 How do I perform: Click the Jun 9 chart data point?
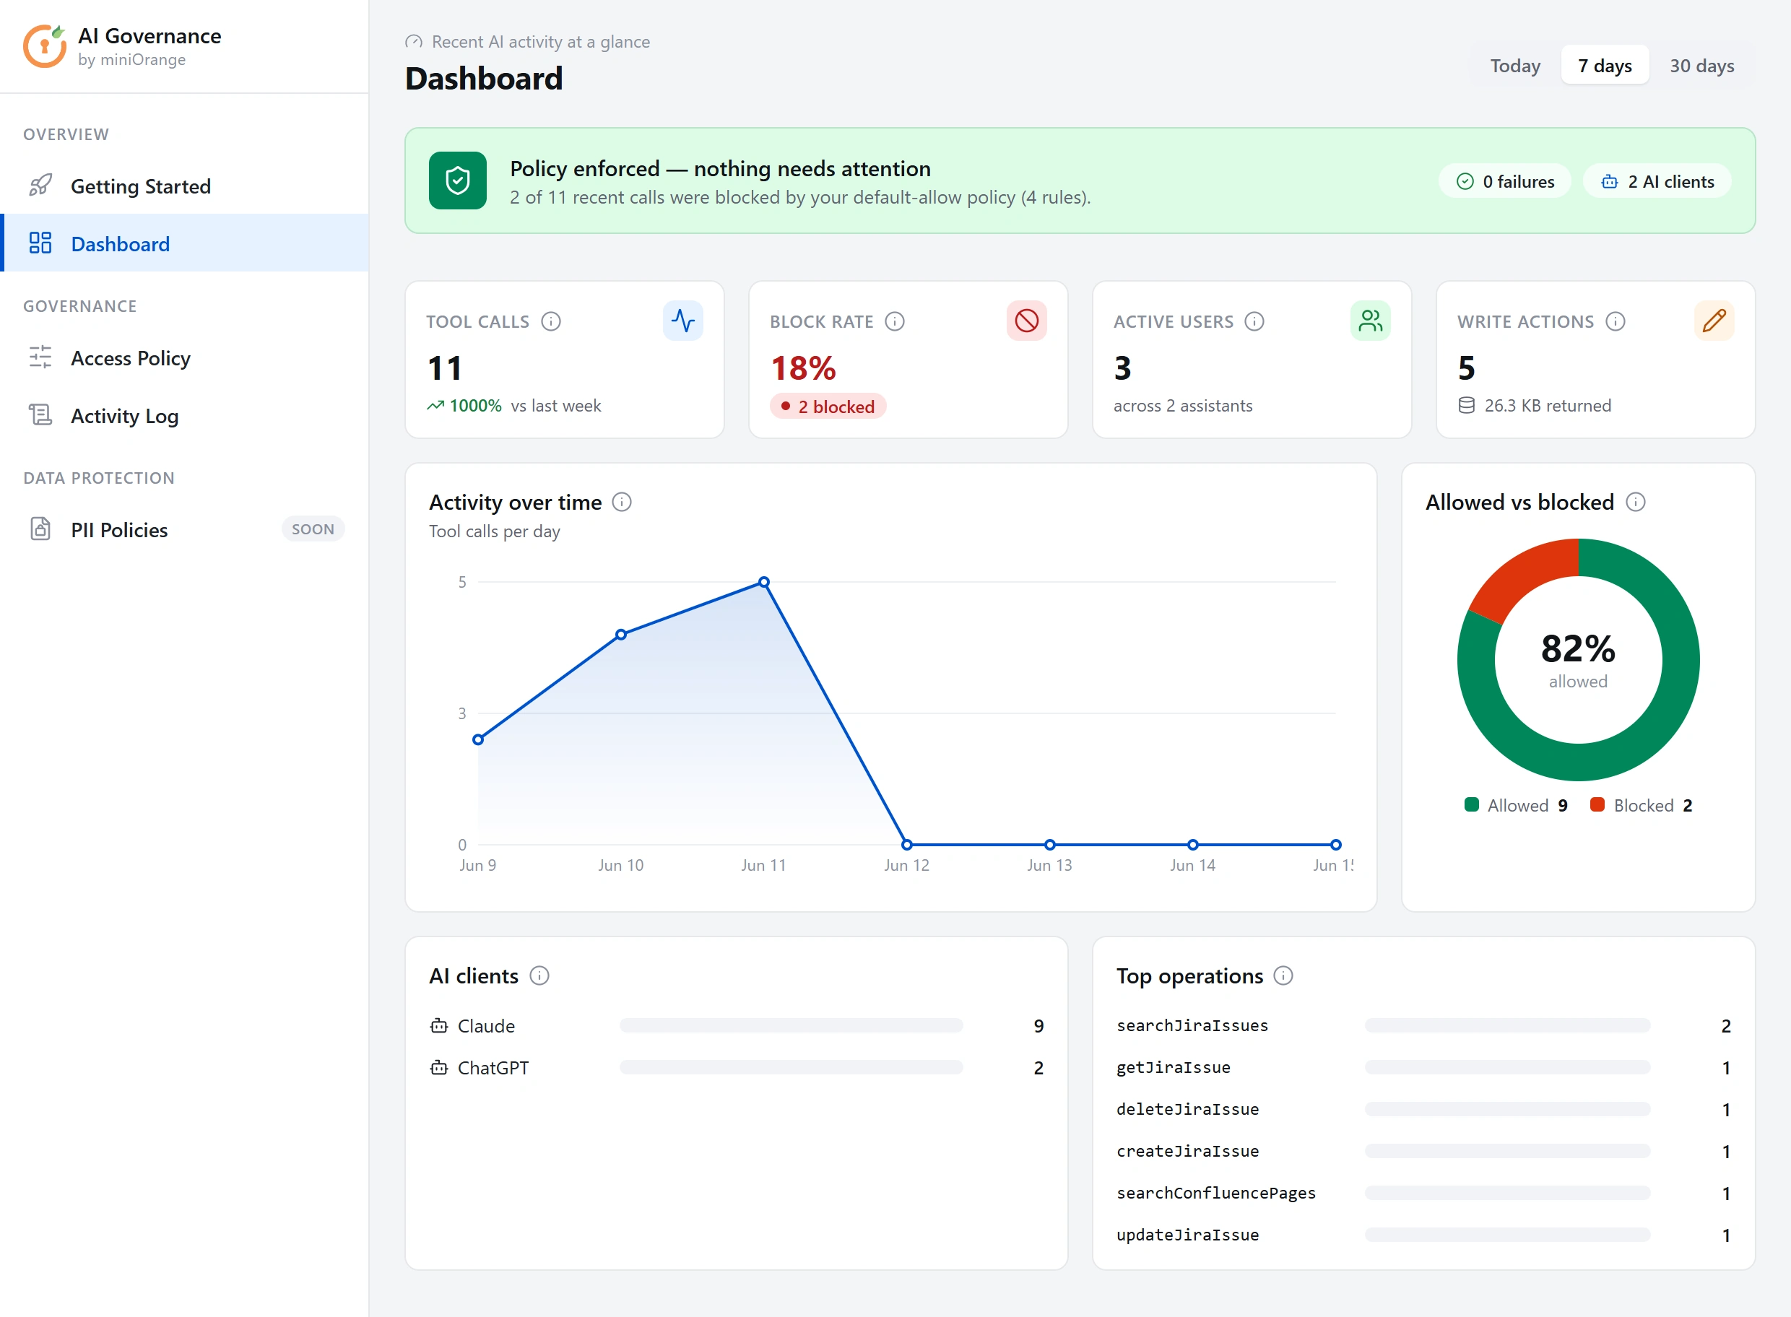pyautogui.click(x=479, y=740)
